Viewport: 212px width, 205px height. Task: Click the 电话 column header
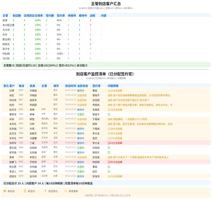click(x=21, y=86)
